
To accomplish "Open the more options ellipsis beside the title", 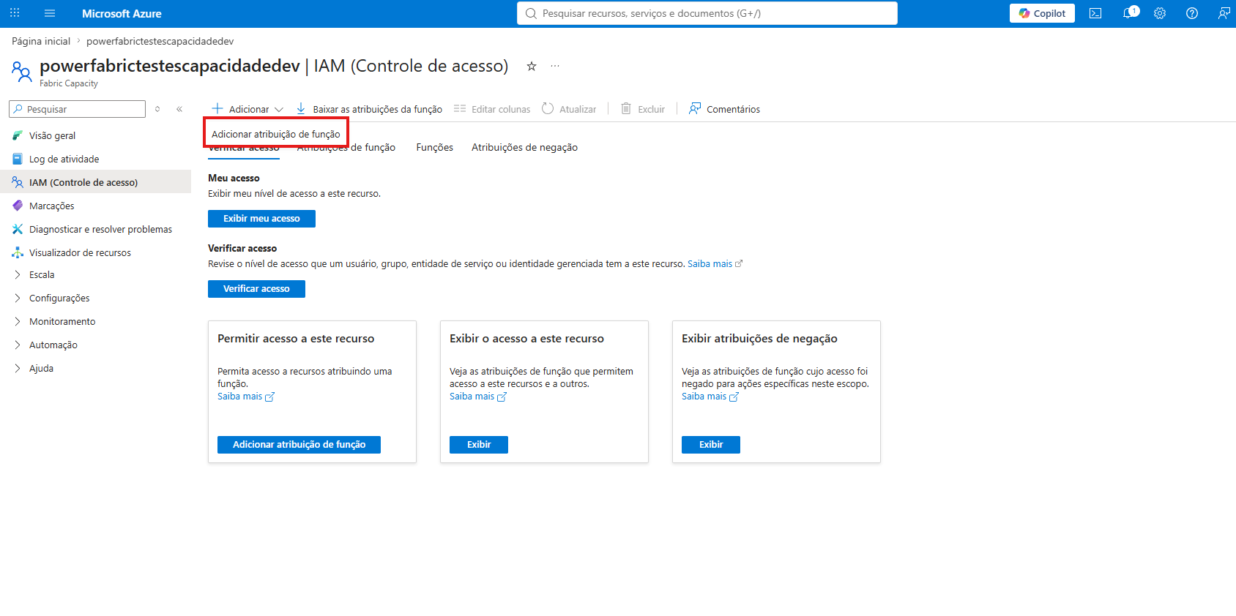I will tap(555, 67).
